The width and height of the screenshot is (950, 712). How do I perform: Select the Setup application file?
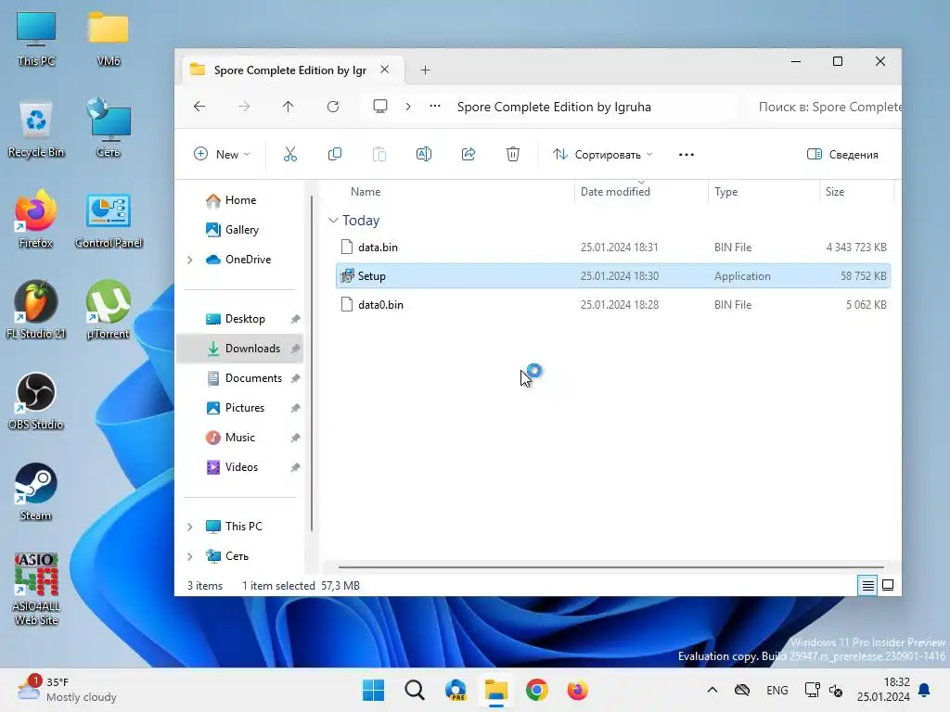coord(613,275)
